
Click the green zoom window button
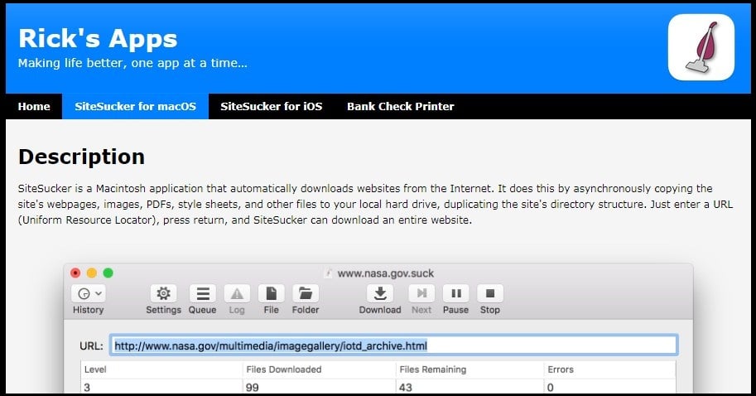coord(108,273)
